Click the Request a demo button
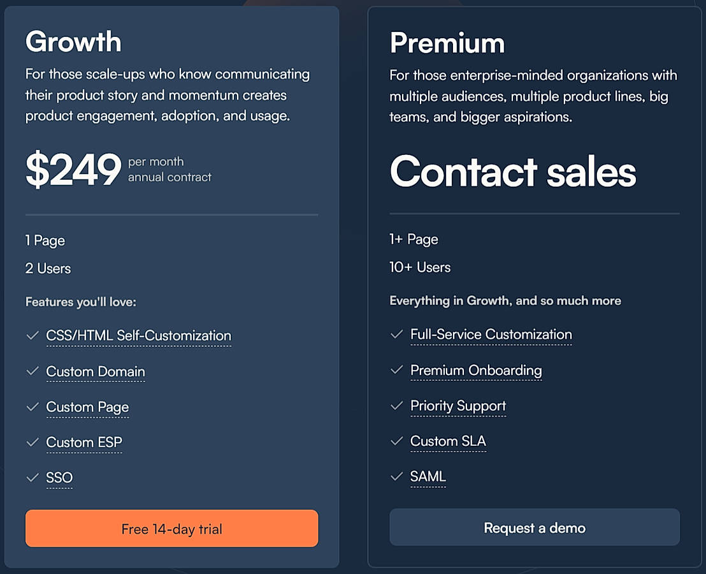This screenshot has height=574, width=706. tap(534, 527)
